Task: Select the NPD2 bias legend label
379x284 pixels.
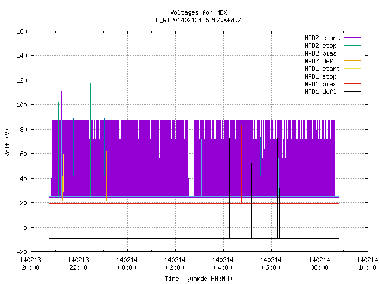Action: [320, 53]
